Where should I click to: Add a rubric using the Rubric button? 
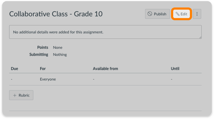click(x=21, y=95)
